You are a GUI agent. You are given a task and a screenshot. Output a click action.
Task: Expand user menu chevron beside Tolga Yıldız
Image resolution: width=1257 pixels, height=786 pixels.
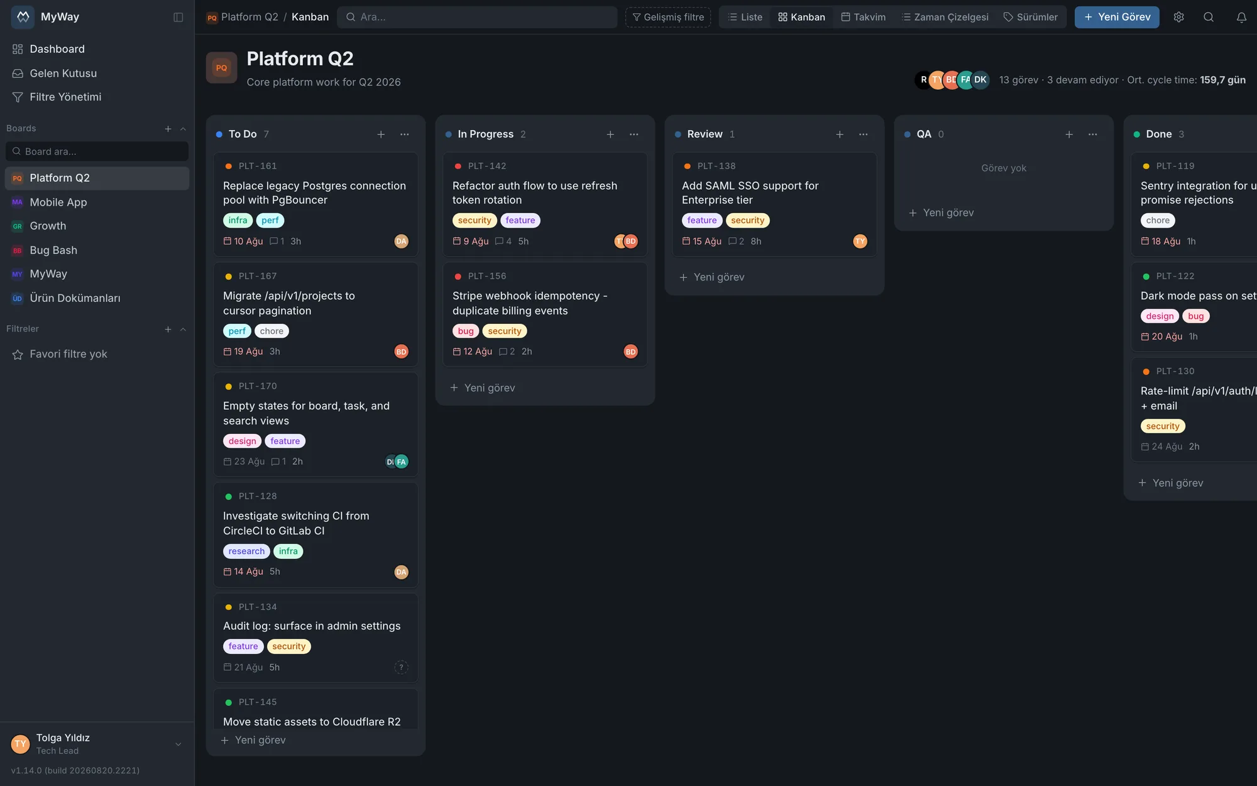point(178,744)
